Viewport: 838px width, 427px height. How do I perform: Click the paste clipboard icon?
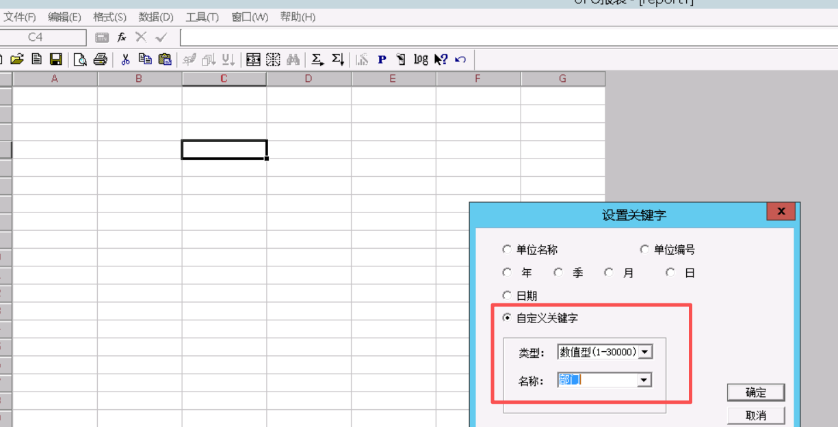[165, 59]
